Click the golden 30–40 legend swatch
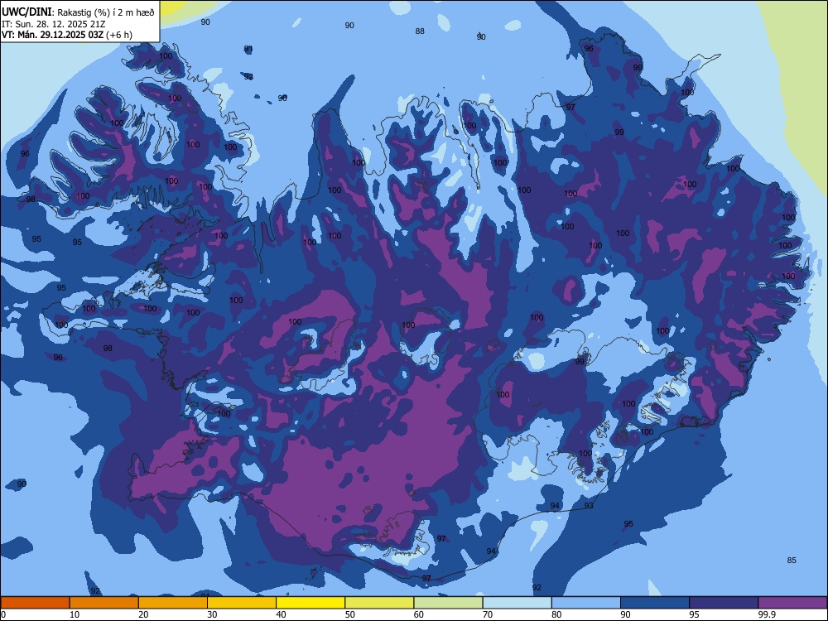This screenshot has width=828, height=621. (242, 603)
